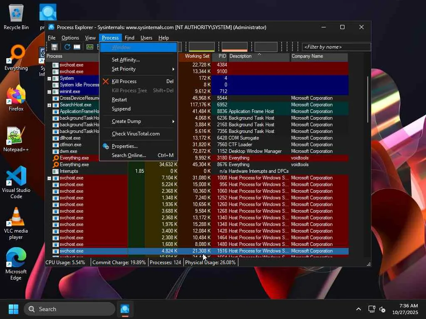Click the Process column header
The width and height of the screenshot is (426, 319).
coord(72,56)
